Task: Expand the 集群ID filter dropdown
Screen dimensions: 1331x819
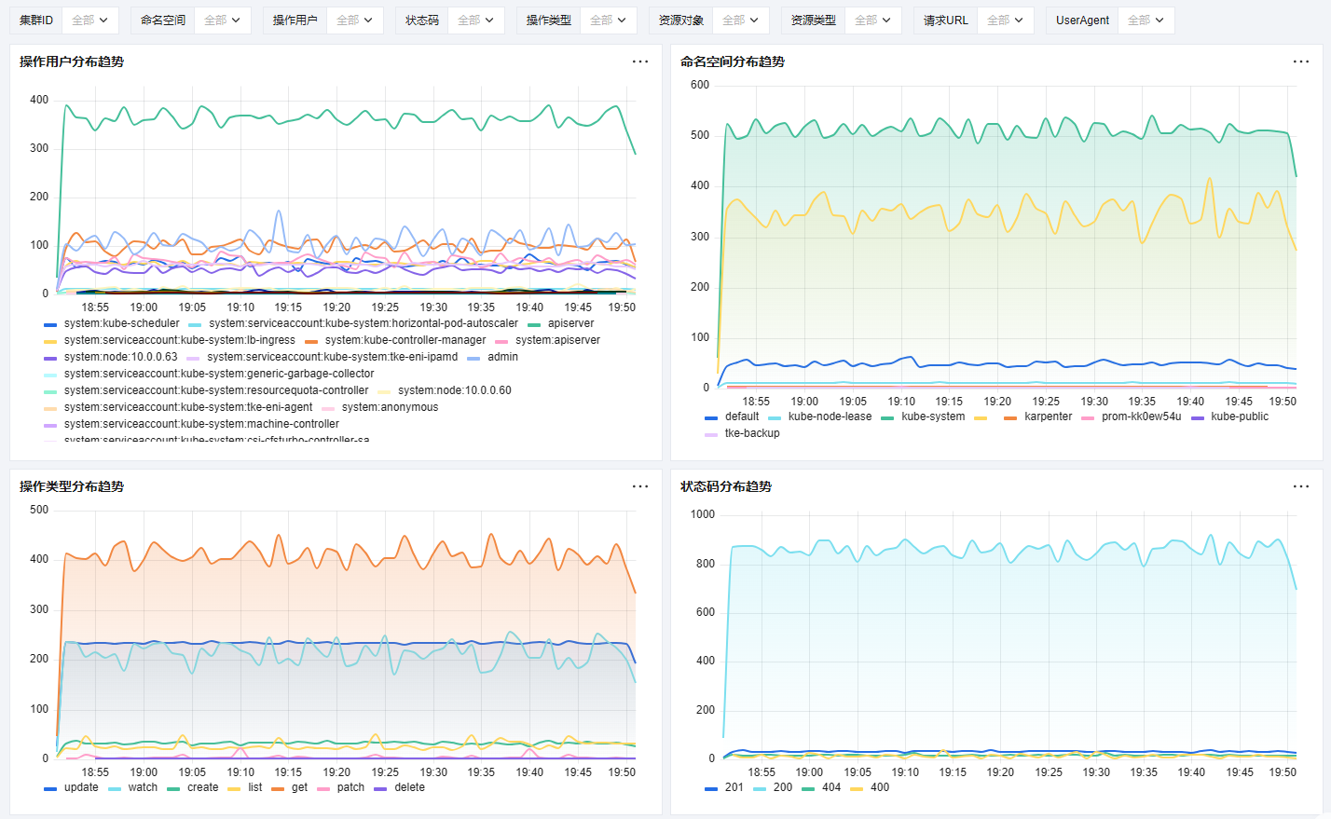Action: pyautogui.click(x=89, y=20)
